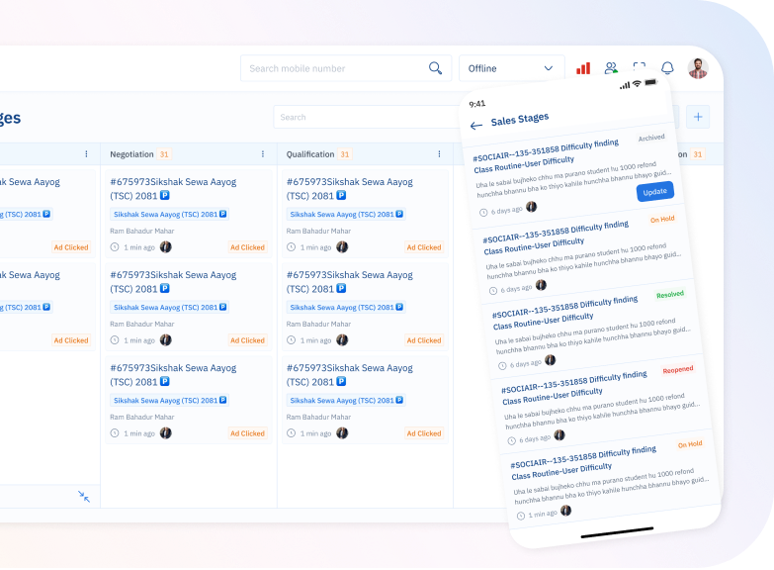
Task: Click the magnifier icon in mobile number search
Action: click(435, 68)
